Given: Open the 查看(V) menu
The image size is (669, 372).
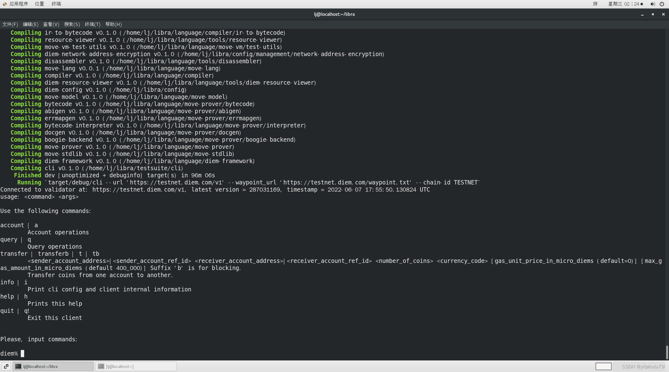Looking at the screenshot, I should [51, 24].
